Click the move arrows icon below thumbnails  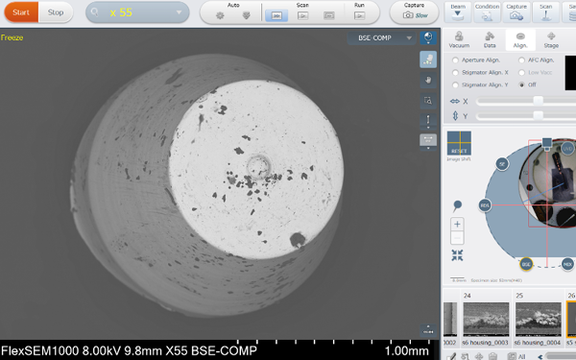click(x=479, y=356)
